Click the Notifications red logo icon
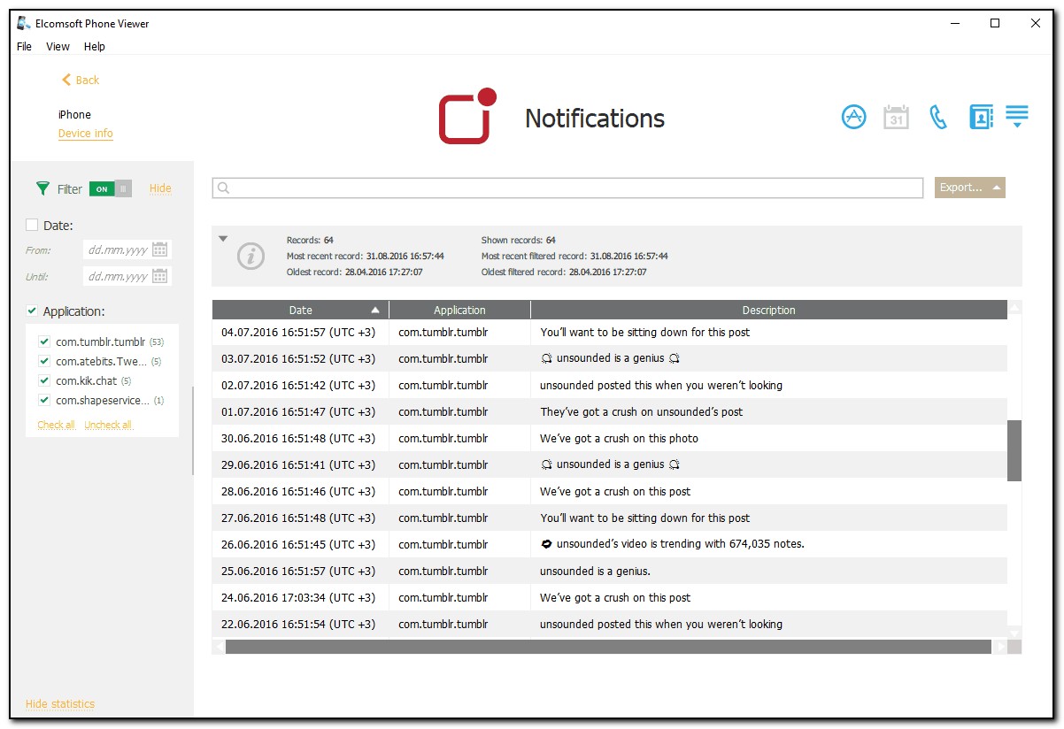 point(466,116)
